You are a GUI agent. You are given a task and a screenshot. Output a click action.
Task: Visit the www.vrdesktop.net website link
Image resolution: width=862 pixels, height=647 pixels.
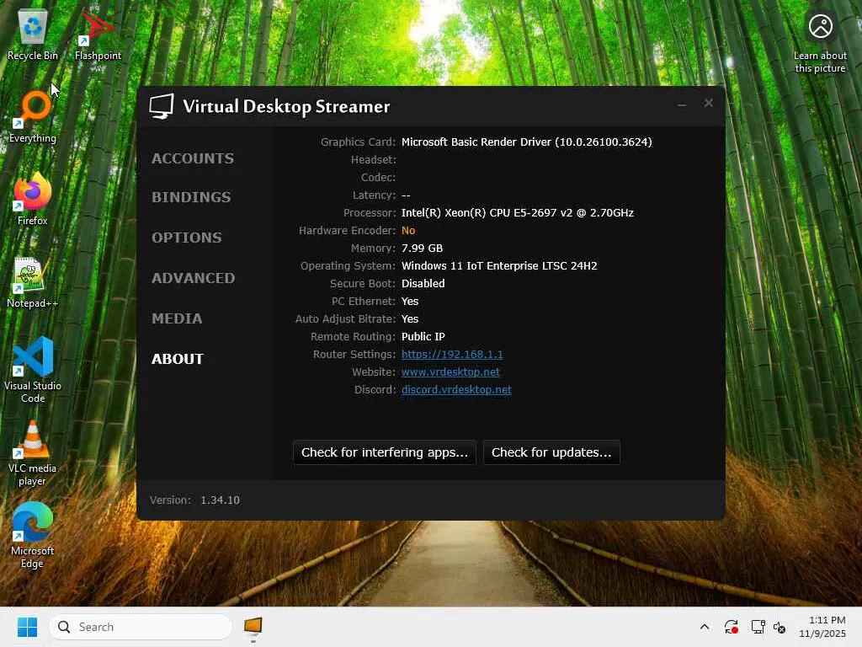click(450, 372)
